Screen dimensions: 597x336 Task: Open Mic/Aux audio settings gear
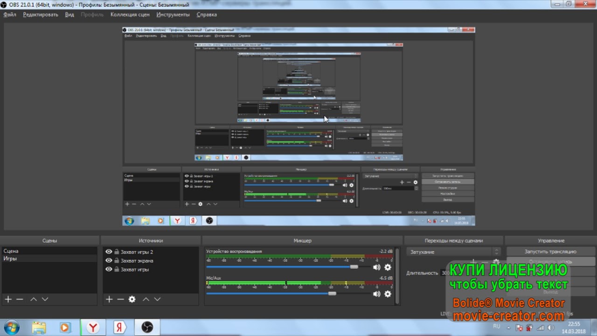(x=388, y=294)
